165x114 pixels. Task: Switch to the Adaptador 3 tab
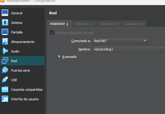[x=109, y=24]
